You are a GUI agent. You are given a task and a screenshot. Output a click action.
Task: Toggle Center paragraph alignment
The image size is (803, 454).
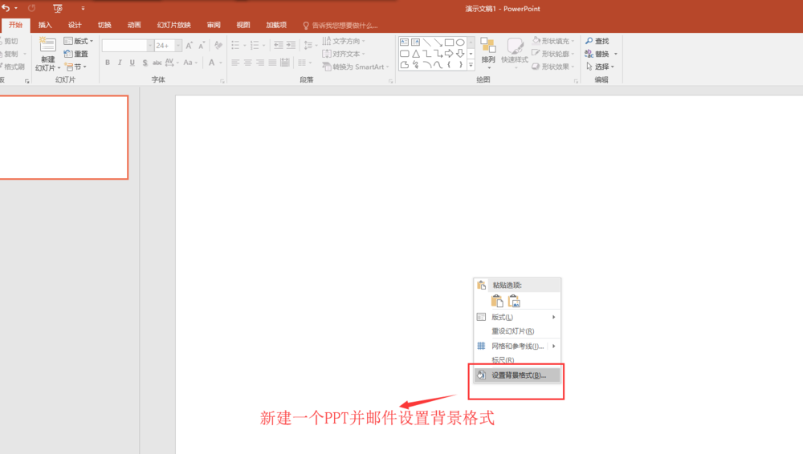(248, 63)
